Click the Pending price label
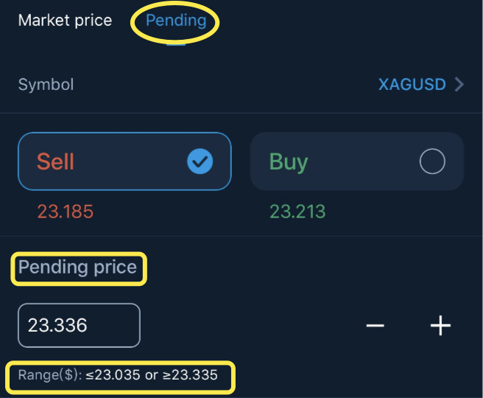 point(77,268)
